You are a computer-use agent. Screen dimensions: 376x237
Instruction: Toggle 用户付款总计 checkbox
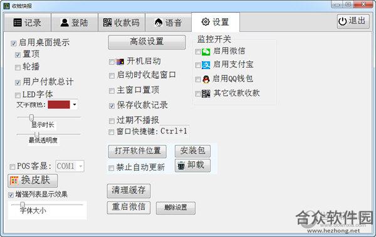18,83
